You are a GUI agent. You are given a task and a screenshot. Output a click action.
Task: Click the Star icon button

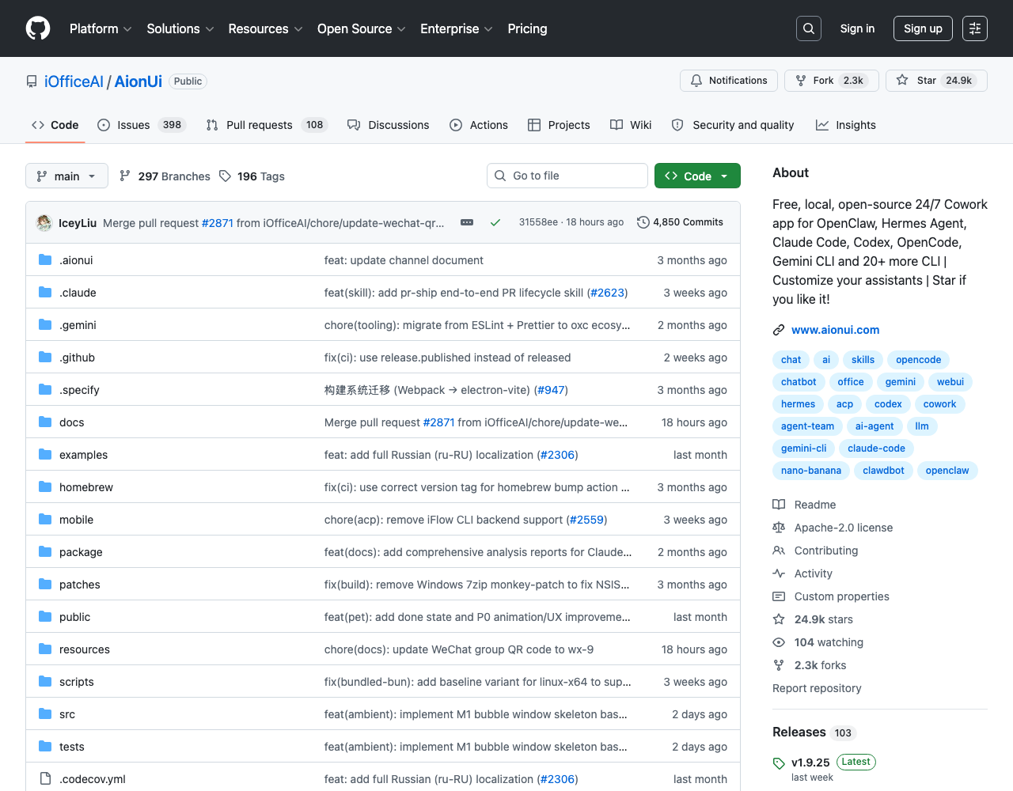tap(902, 80)
